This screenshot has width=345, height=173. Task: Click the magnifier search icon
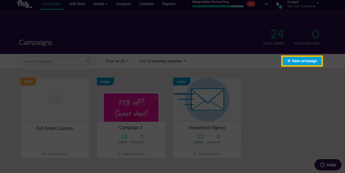coord(89,61)
